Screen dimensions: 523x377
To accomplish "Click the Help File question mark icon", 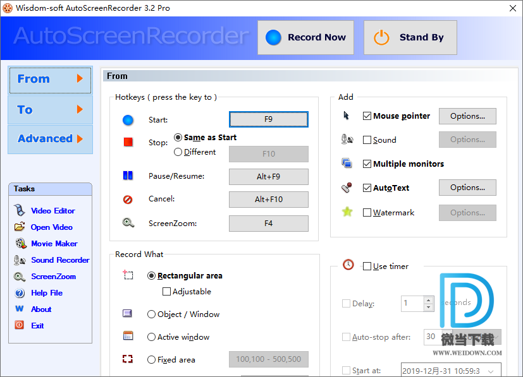I will click(20, 293).
